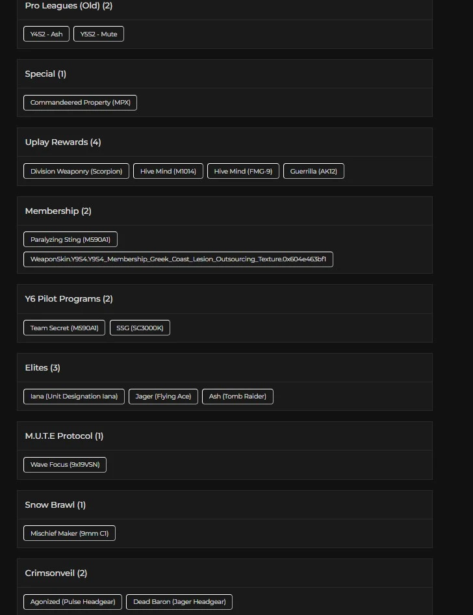Click the Wave Focus (9x19VSN) tag
The image size is (473, 615).
point(65,465)
